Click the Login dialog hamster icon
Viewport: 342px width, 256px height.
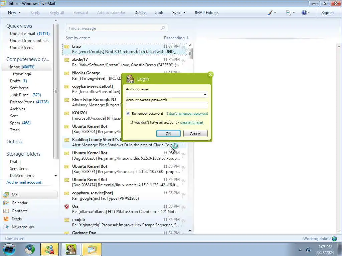pyautogui.click(x=130, y=79)
